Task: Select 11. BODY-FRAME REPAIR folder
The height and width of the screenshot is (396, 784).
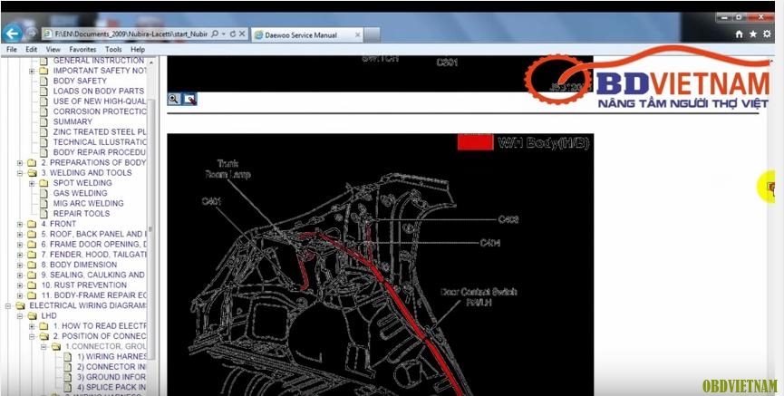Action: click(x=93, y=295)
